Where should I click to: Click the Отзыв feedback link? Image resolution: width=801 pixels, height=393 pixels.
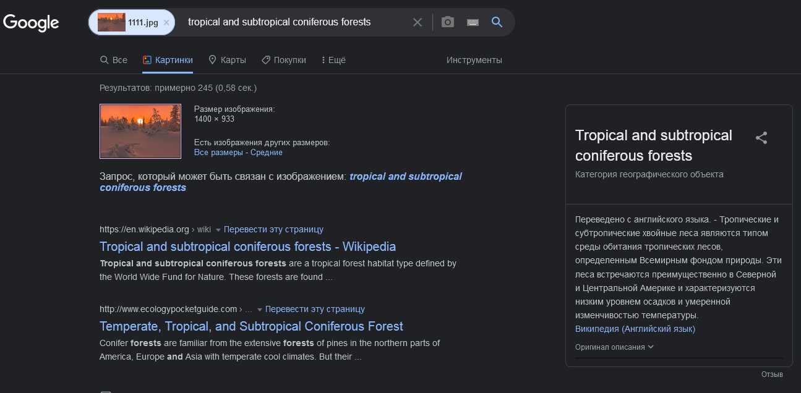click(x=772, y=374)
